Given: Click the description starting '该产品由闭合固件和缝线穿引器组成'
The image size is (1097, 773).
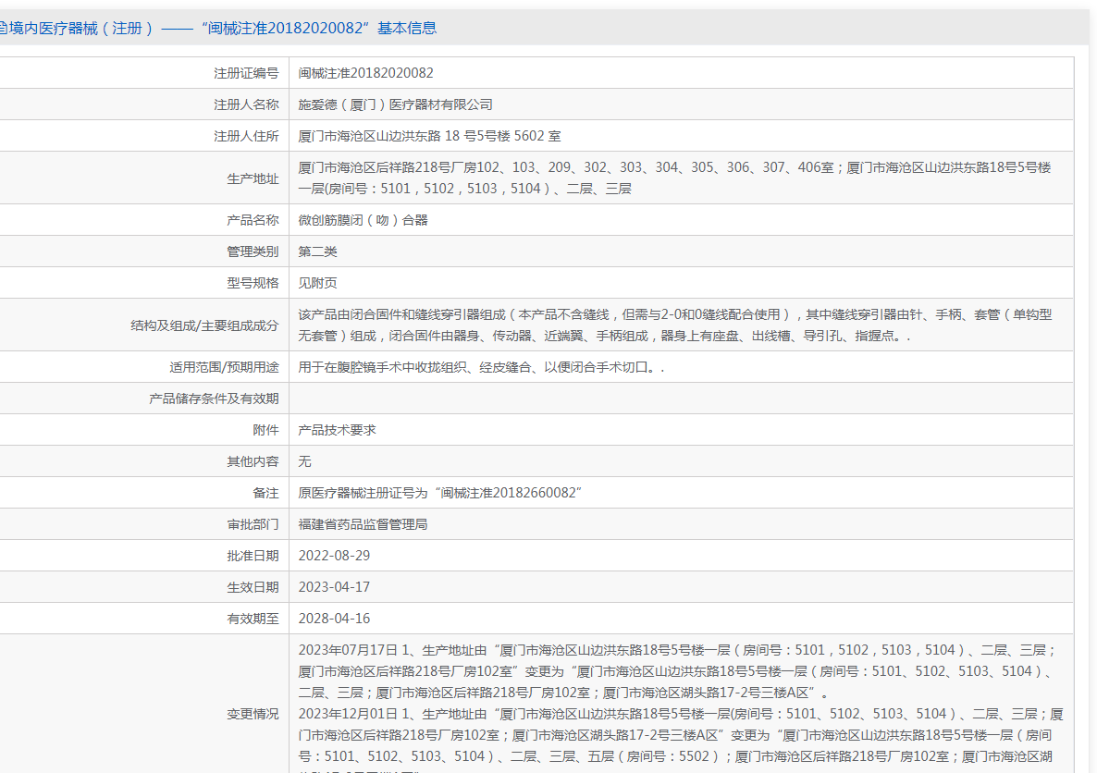Looking at the screenshot, I should click(x=675, y=325).
